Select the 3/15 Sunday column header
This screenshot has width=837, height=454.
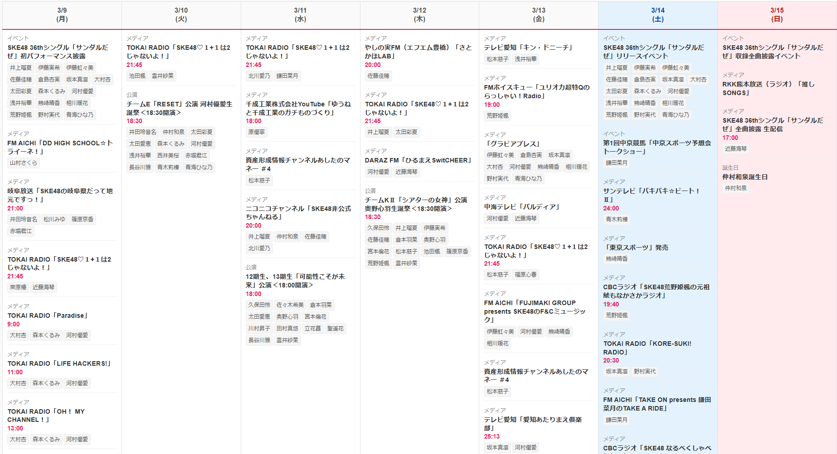777,15
